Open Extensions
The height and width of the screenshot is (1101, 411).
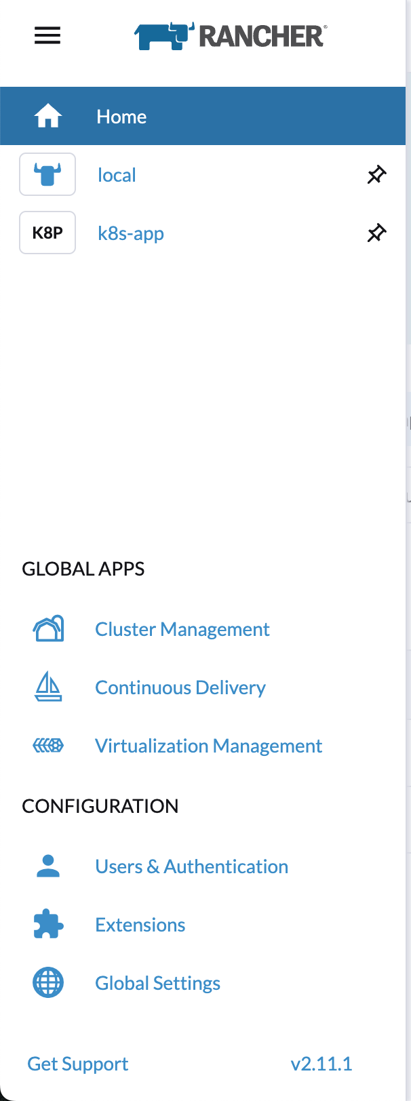140,925
